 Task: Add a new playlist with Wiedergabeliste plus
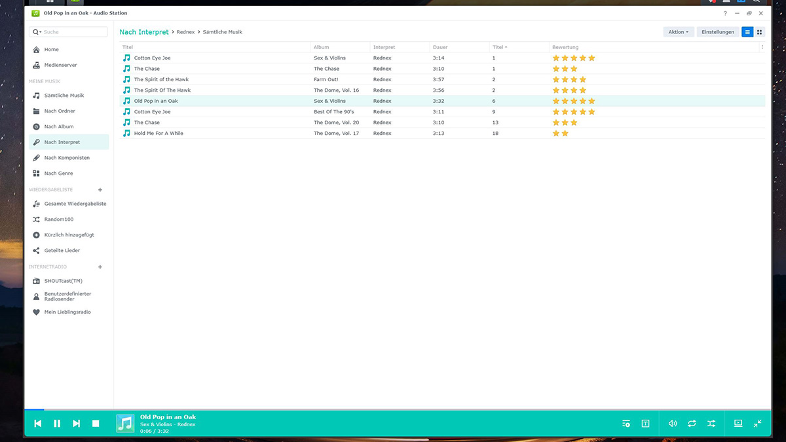pyautogui.click(x=100, y=190)
